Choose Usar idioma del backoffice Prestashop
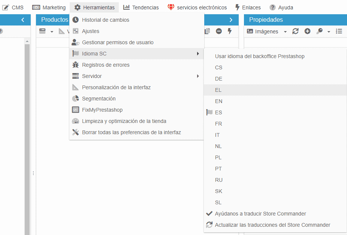347x235 pixels. point(259,56)
